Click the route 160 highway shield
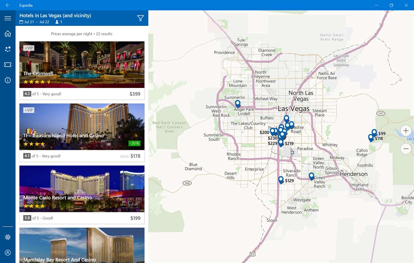Screen dimensions: 414x263 [187, 183]
